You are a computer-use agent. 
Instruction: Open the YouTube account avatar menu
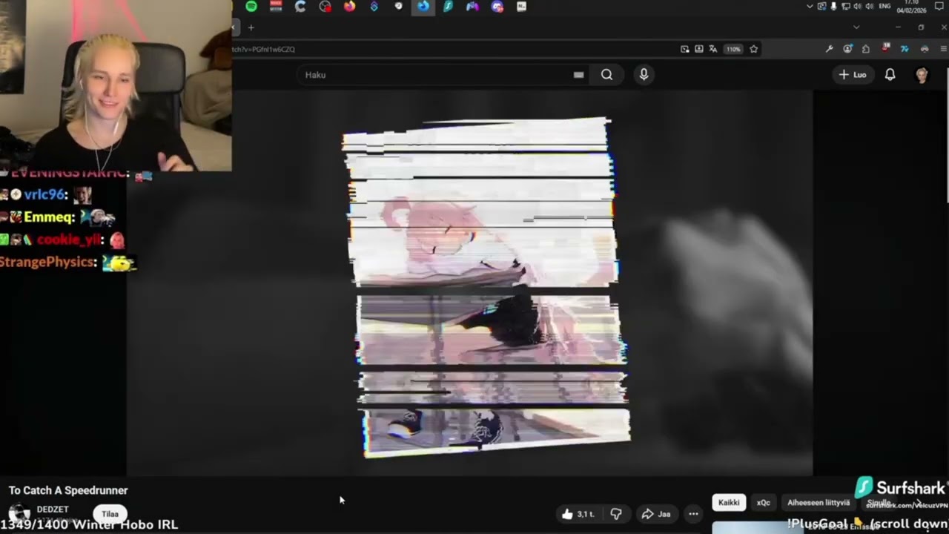pyautogui.click(x=922, y=74)
